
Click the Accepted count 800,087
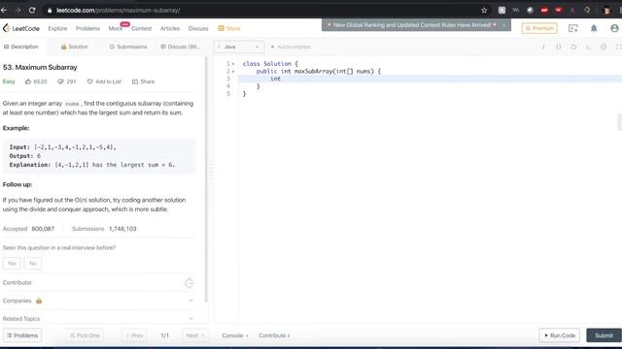pyautogui.click(x=43, y=229)
